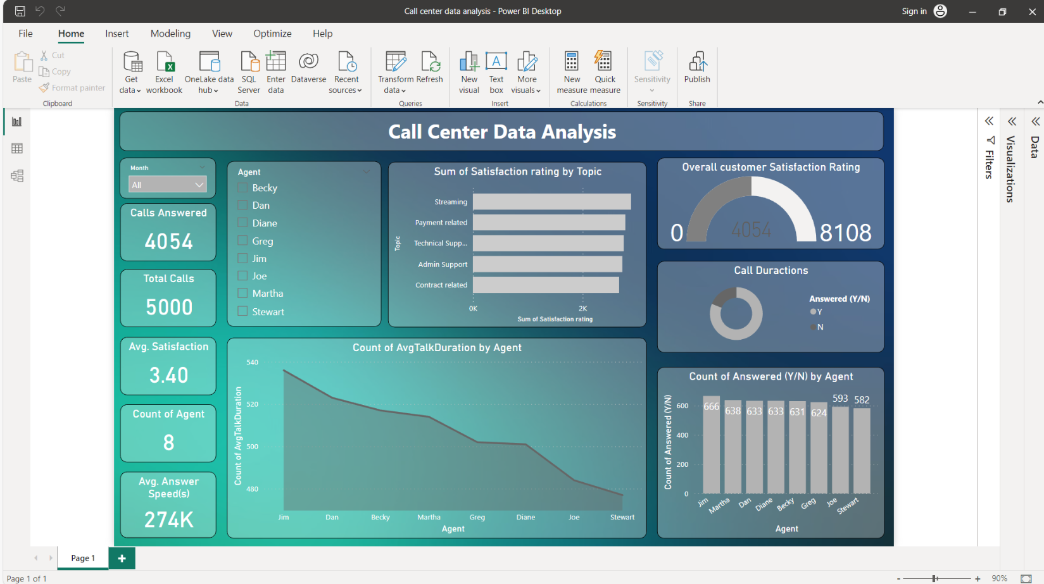Switch to Model view in the left sidebar
Image resolution: width=1044 pixels, height=584 pixels.
(x=17, y=176)
